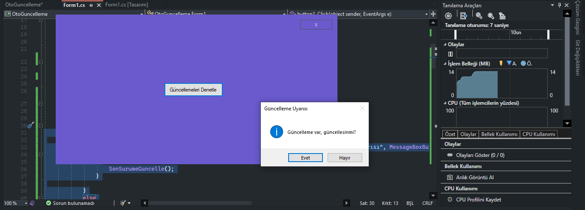This screenshot has width=585, height=210.
Task: Close the Güncelleme Uyarısı dialog
Action: [x=362, y=108]
